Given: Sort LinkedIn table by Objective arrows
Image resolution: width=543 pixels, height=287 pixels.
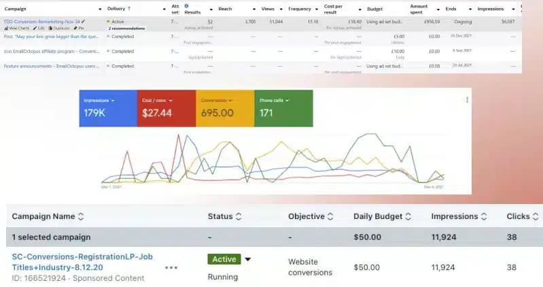Looking at the screenshot, I should (330, 217).
